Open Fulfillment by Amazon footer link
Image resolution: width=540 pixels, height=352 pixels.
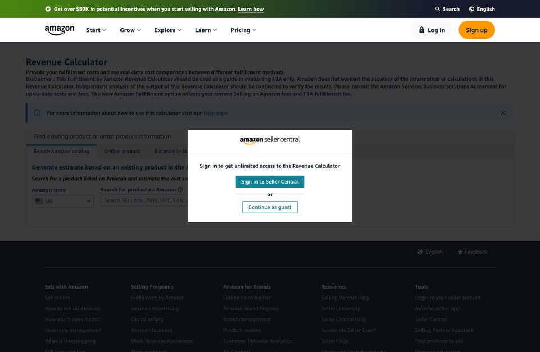point(157,298)
